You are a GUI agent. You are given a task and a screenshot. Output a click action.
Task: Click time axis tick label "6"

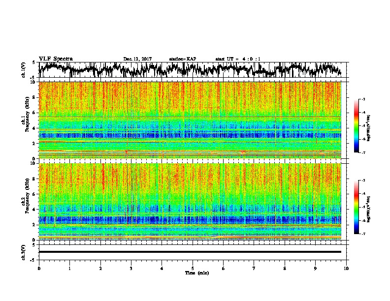tap(224, 269)
